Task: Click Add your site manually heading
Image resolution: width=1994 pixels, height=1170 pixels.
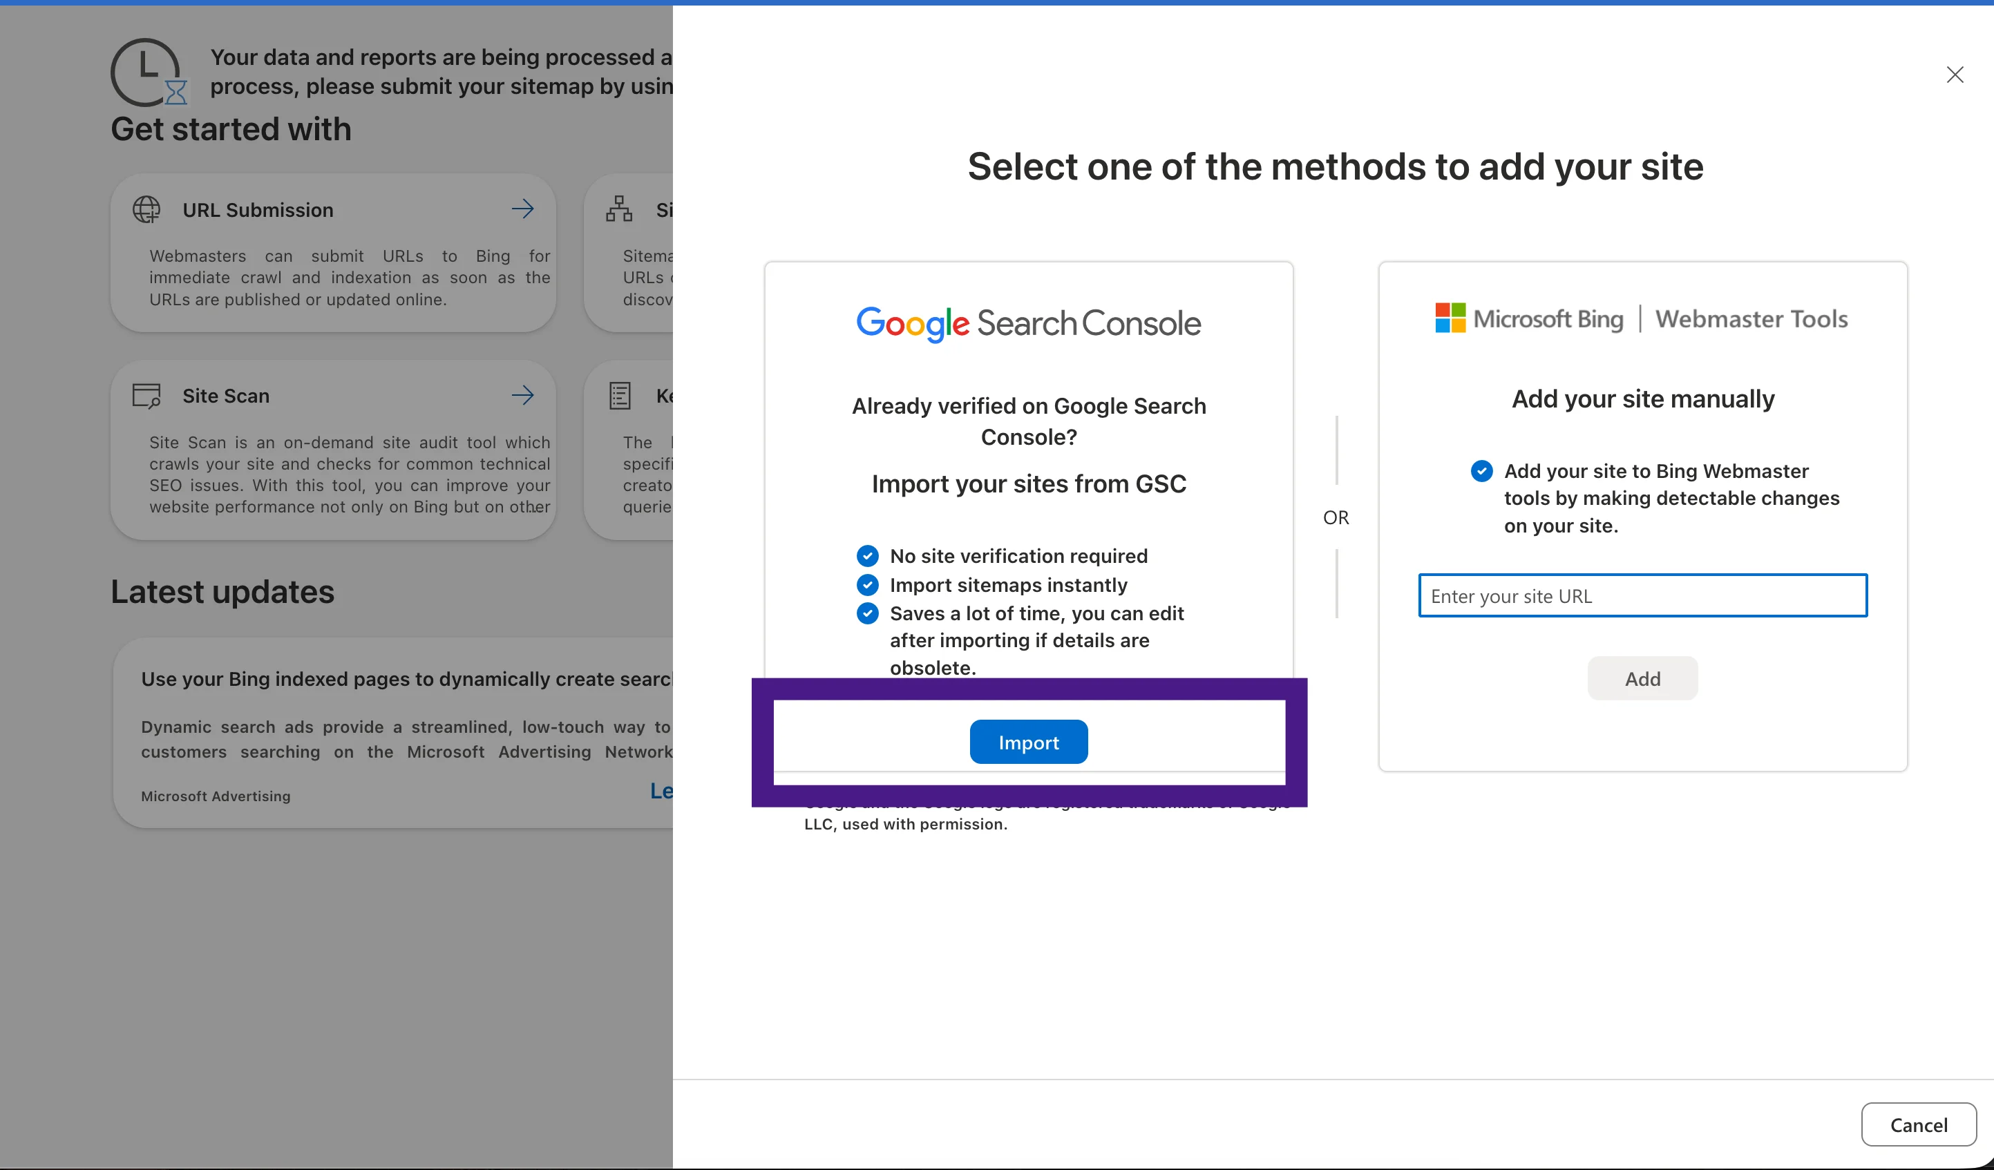Action: (x=1643, y=399)
